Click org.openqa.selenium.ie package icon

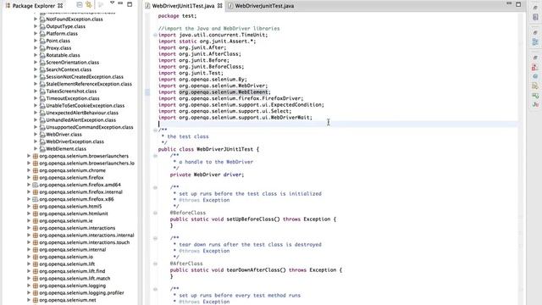36,221
